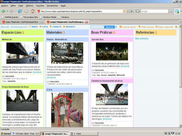182x136 pixels.
Task: Open the Ajuda menu
Action: pos(63,6)
